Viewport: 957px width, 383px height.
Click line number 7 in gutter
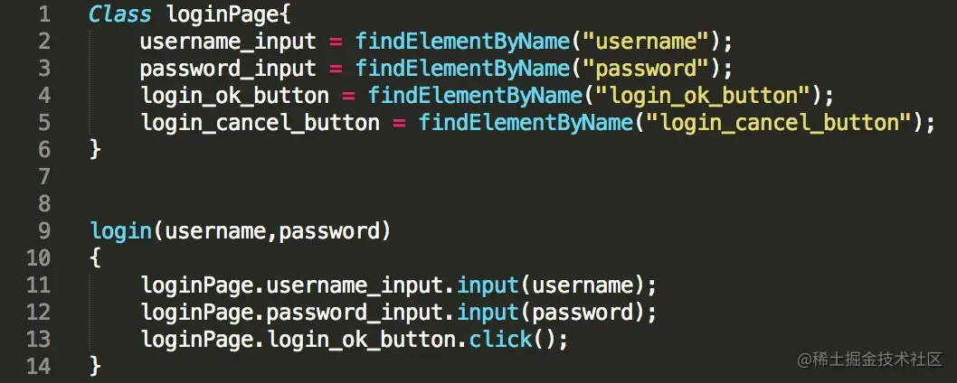44,177
